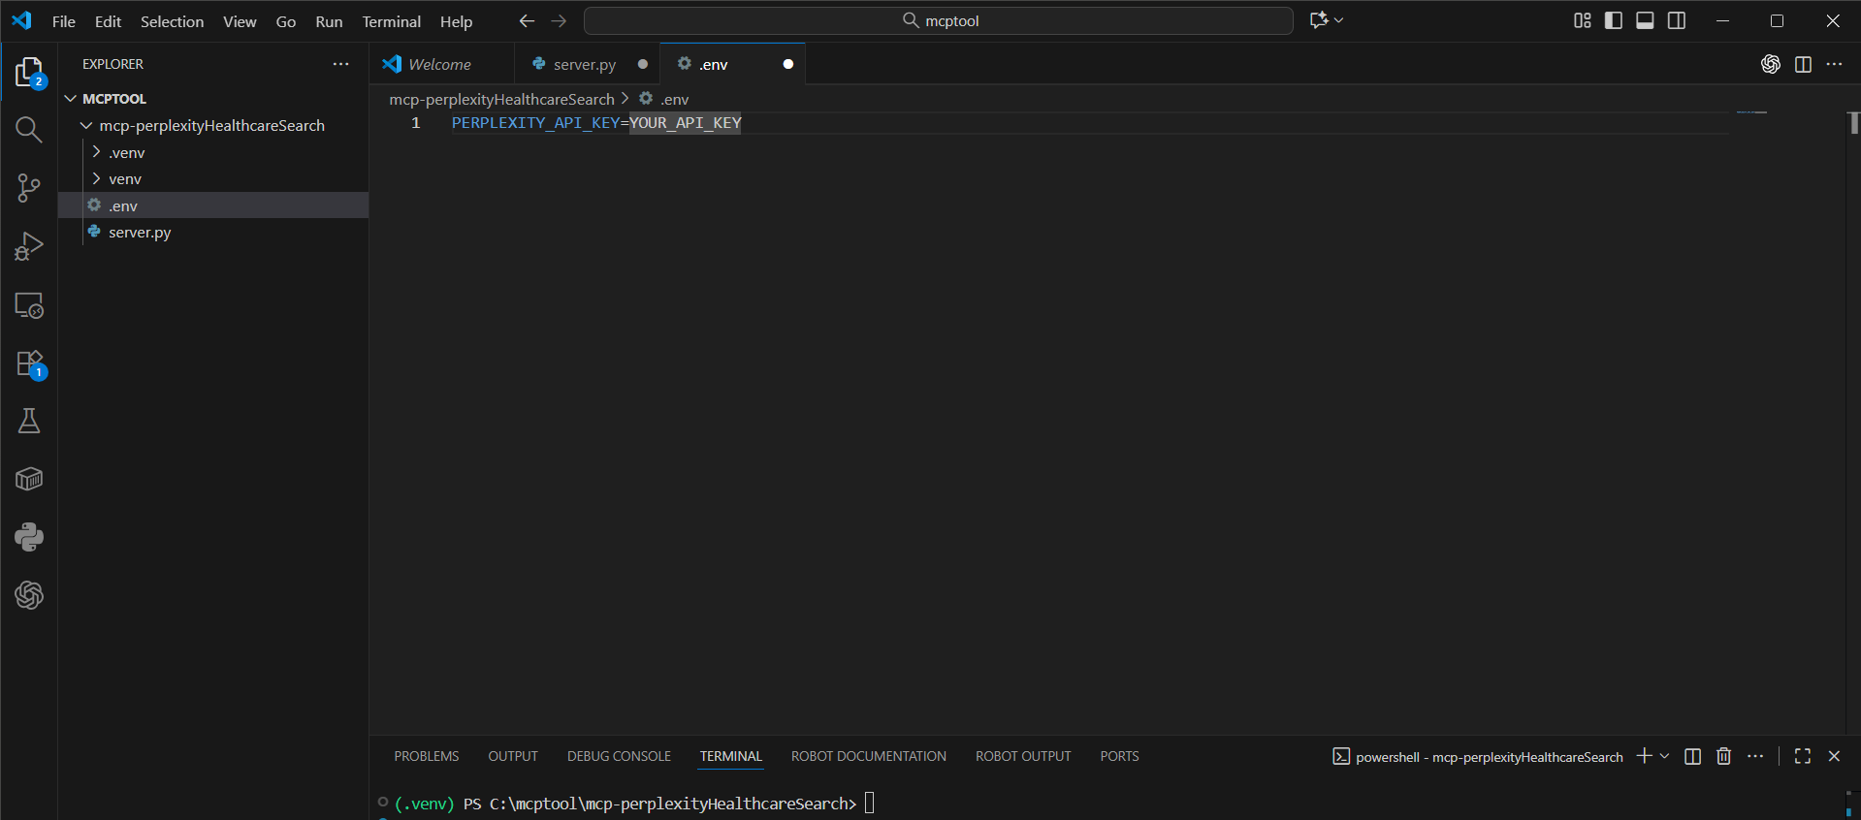Viewport: 1861px width, 820px height.
Task: Click the mcptool command center search box
Action: pos(939,20)
